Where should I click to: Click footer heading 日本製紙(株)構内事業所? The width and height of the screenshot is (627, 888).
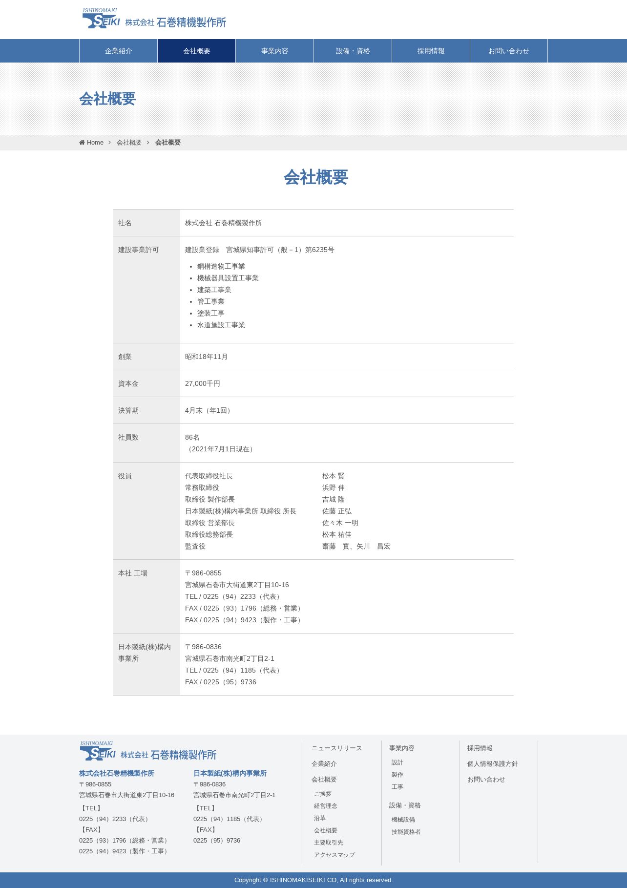(230, 773)
